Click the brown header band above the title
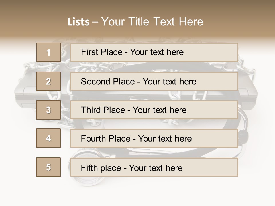275x206 pixels. [x=137, y=6]
